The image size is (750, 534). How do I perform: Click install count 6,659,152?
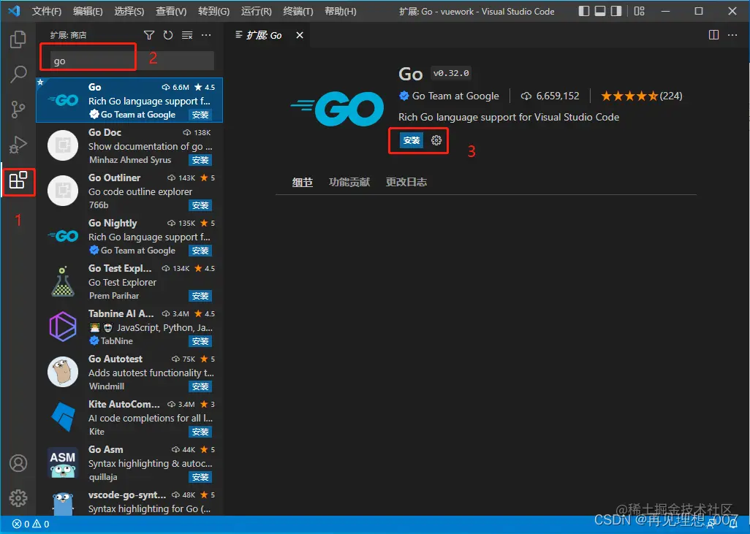(x=550, y=96)
